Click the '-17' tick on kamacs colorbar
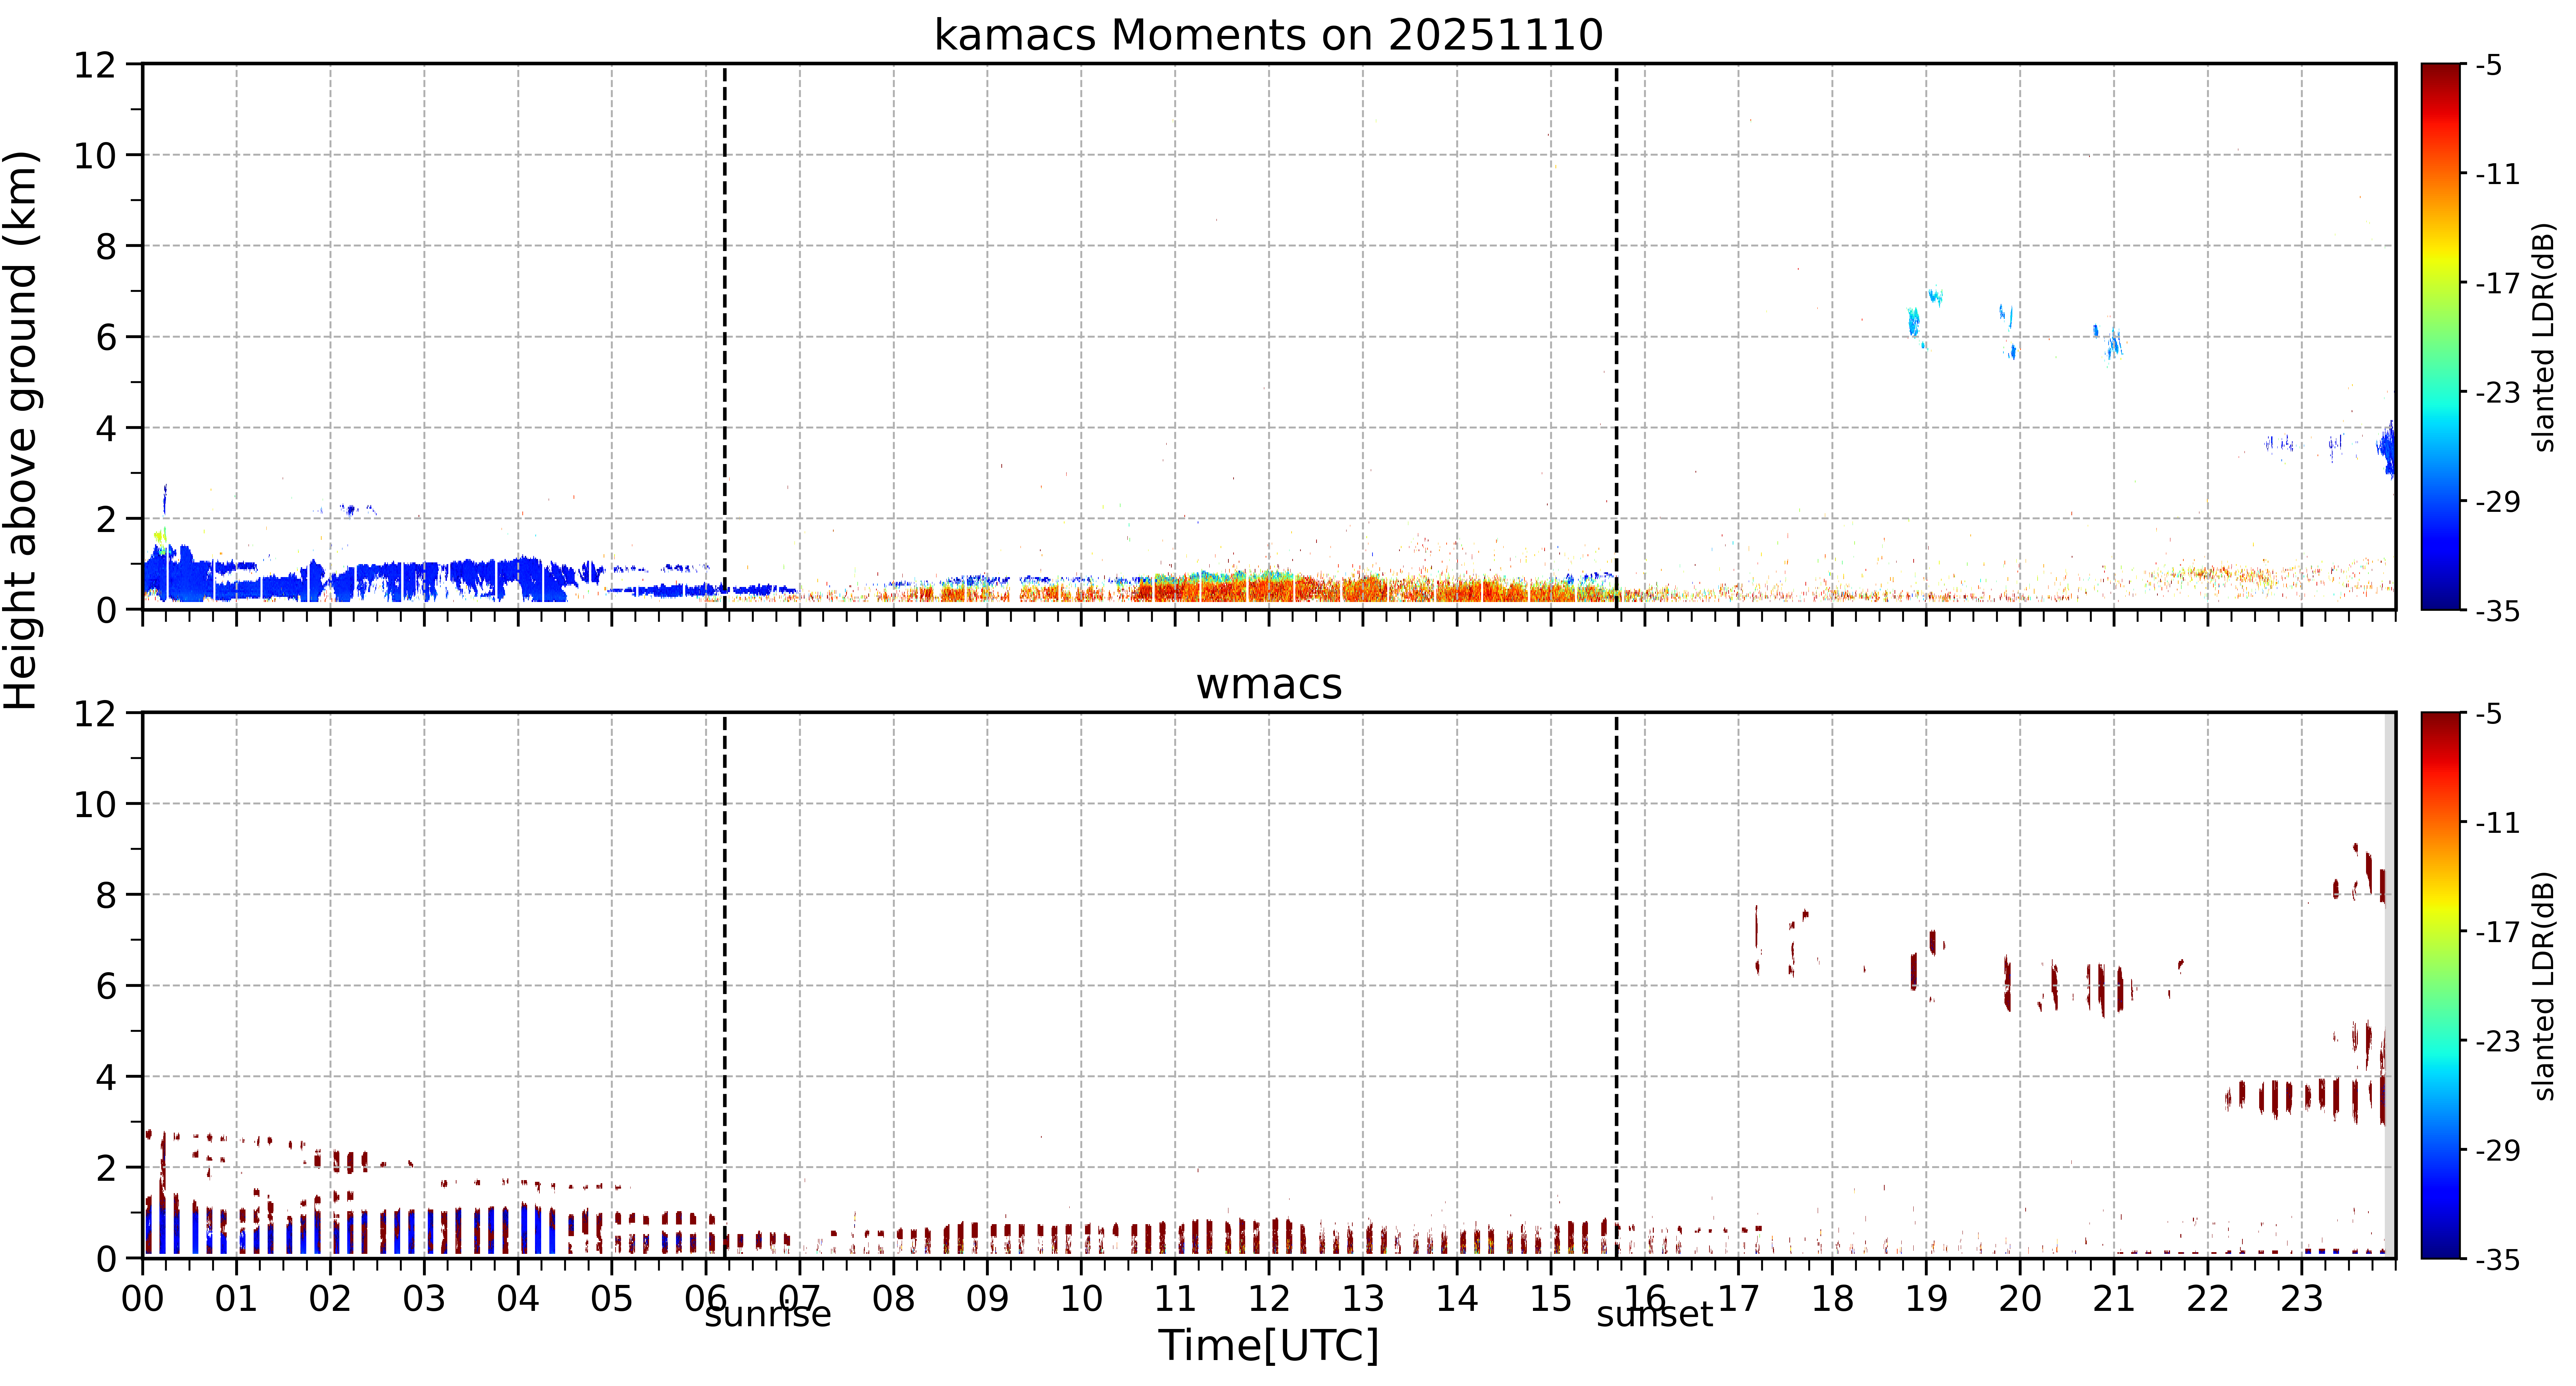The width and height of the screenshot is (2576, 1386). (2498, 283)
